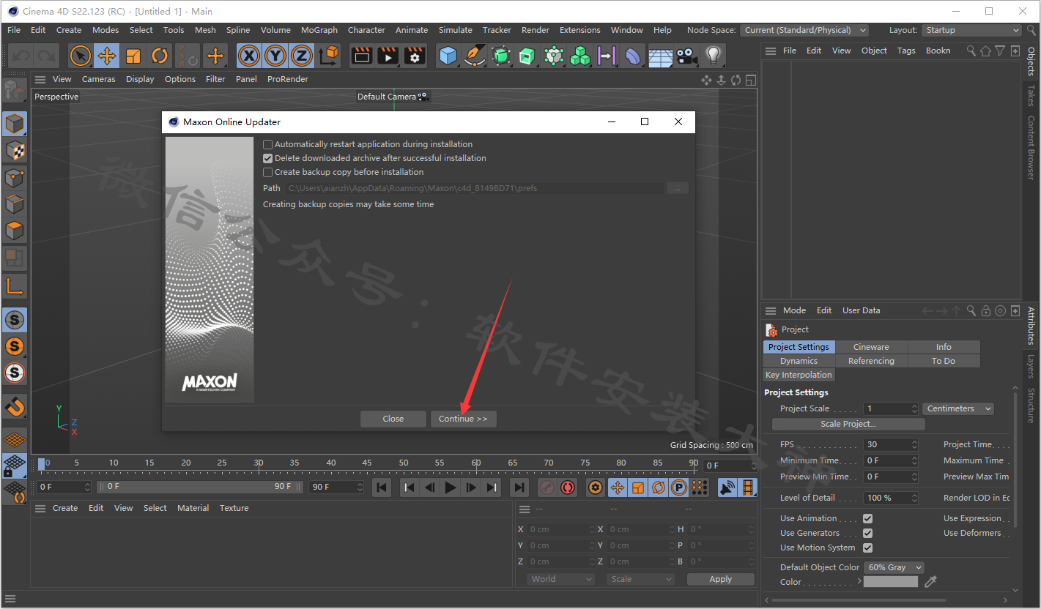The height and width of the screenshot is (609, 1041).
Task: Toggle the X axis lock
Action: coord(250,56)
